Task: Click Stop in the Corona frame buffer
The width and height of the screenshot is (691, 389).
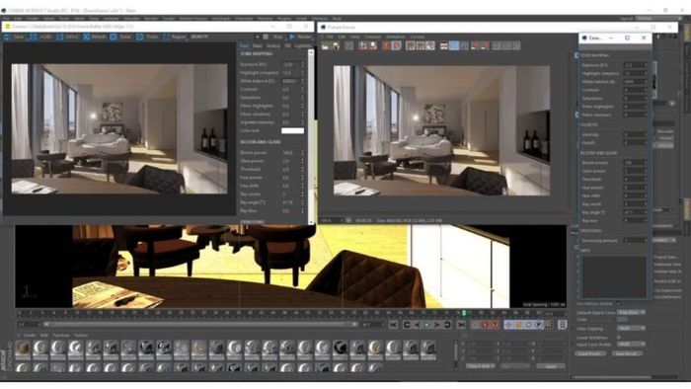Action: 273,37
